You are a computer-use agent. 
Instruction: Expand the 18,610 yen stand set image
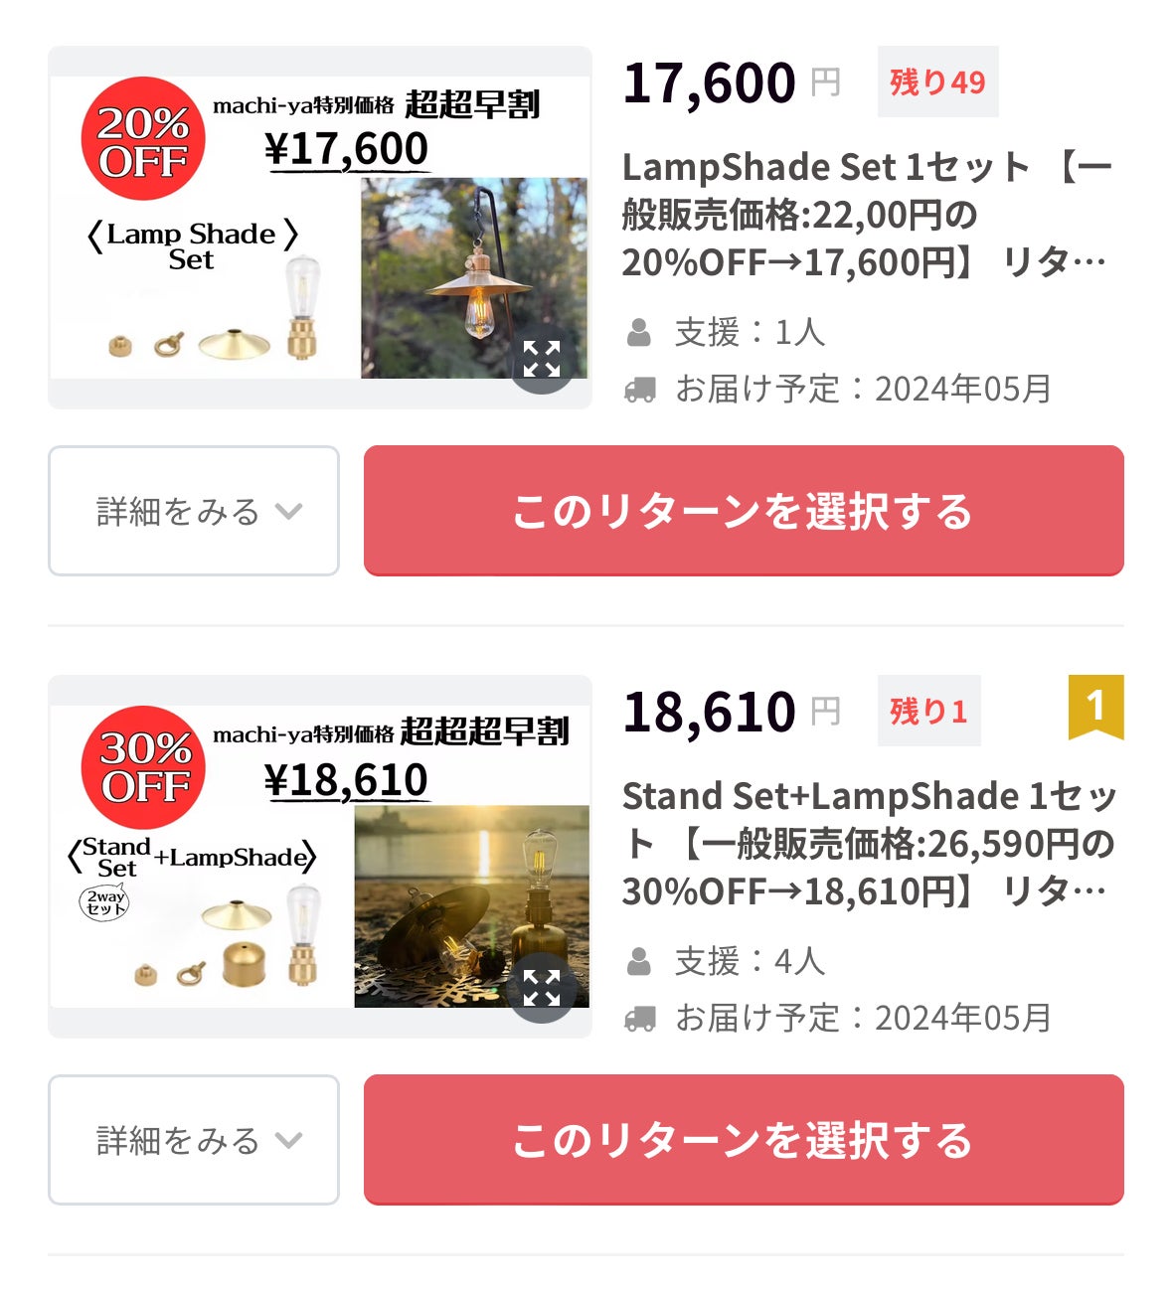click(542, 988)
